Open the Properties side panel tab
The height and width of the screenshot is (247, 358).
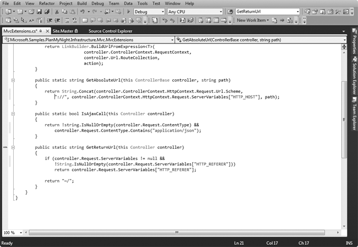(354, 41)
